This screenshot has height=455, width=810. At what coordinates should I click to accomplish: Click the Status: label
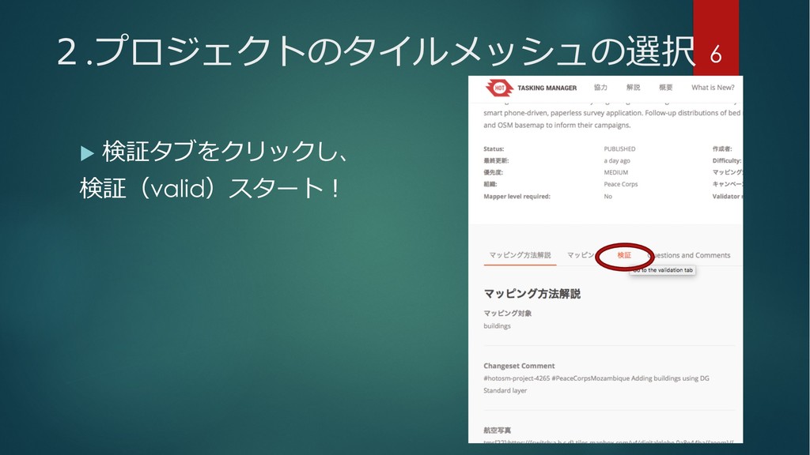494,149
